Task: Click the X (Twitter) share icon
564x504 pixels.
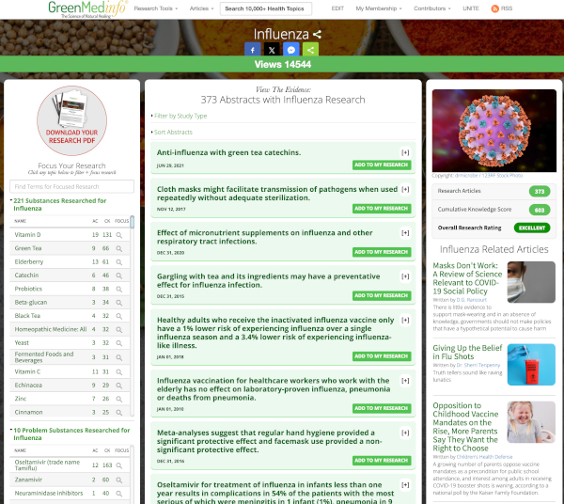Action: [x=272, y=50]
